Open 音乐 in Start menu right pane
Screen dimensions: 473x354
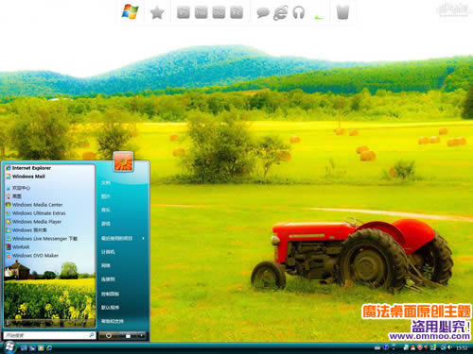[106, 210]
